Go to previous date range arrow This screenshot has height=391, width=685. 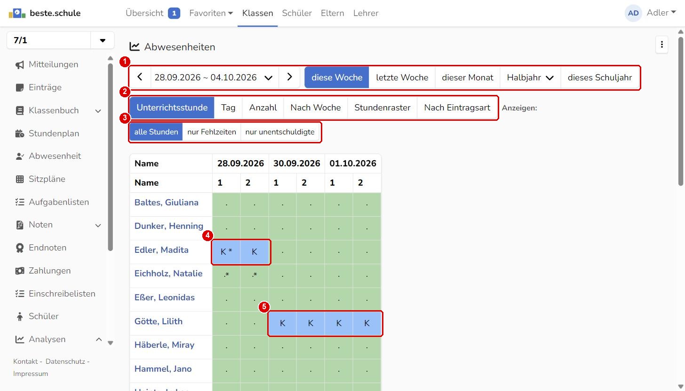coord(140,77)
